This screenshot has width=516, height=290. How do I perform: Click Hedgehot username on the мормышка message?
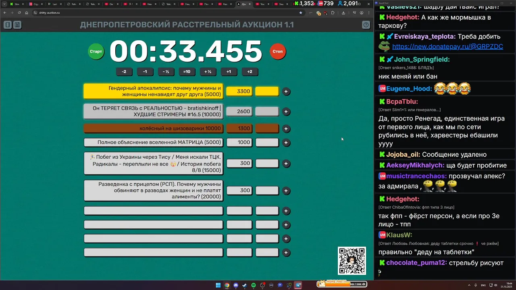coord(403,17)
